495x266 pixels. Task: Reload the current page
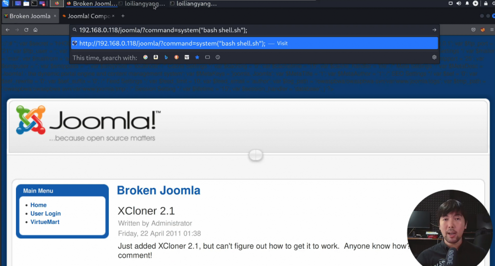[x=26, y=30]
